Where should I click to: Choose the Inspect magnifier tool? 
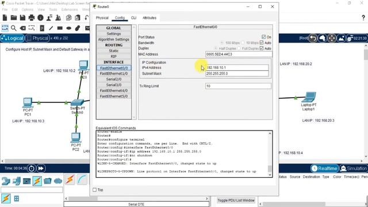point(14,28)
